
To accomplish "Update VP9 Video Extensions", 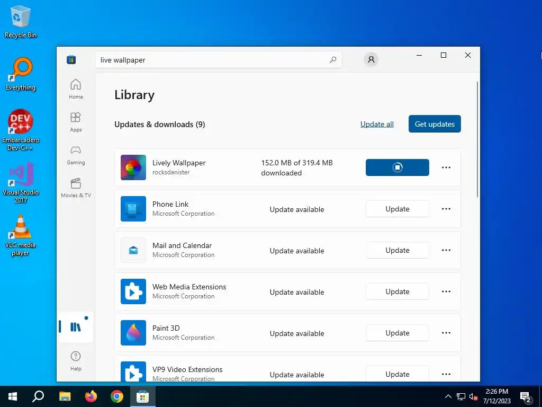I will point(397,374).
